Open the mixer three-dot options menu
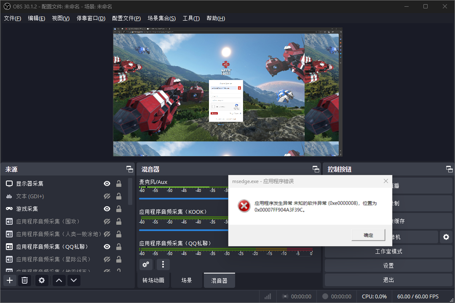455x303 pixels. click(163, 264)
